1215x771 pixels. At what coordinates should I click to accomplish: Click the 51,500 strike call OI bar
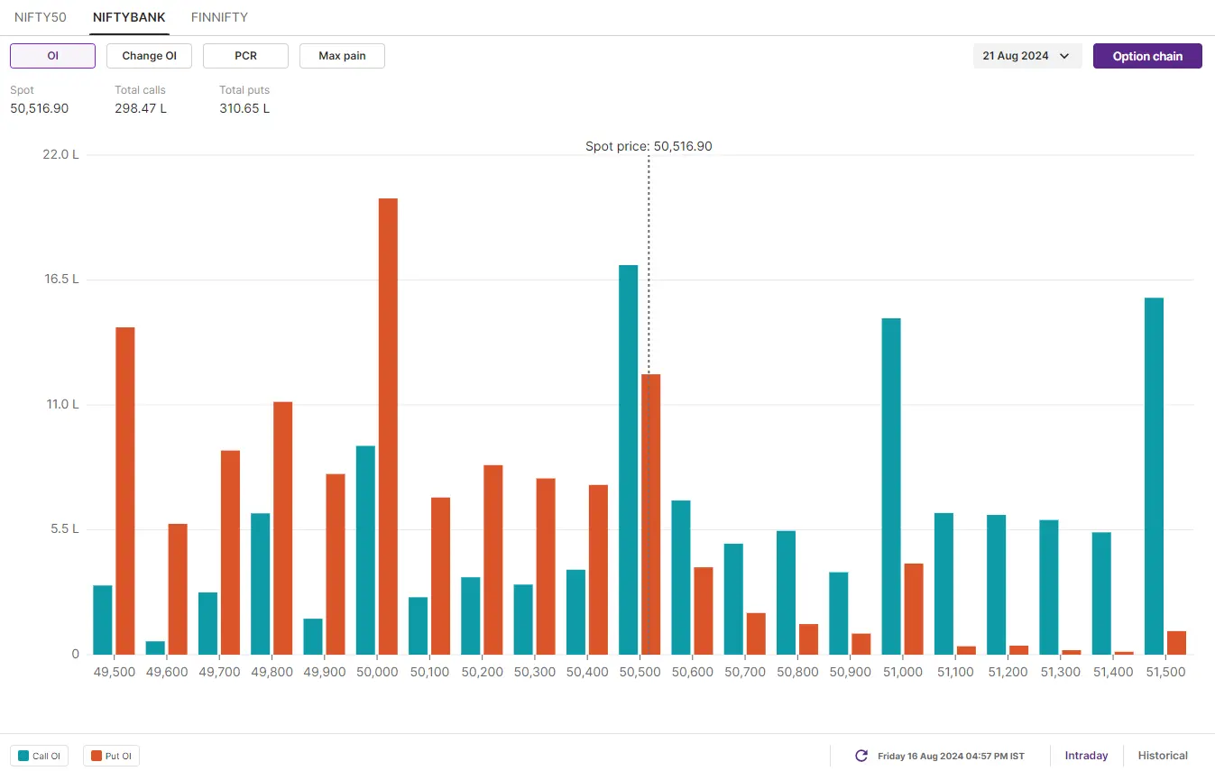(x=1154, y=476)
